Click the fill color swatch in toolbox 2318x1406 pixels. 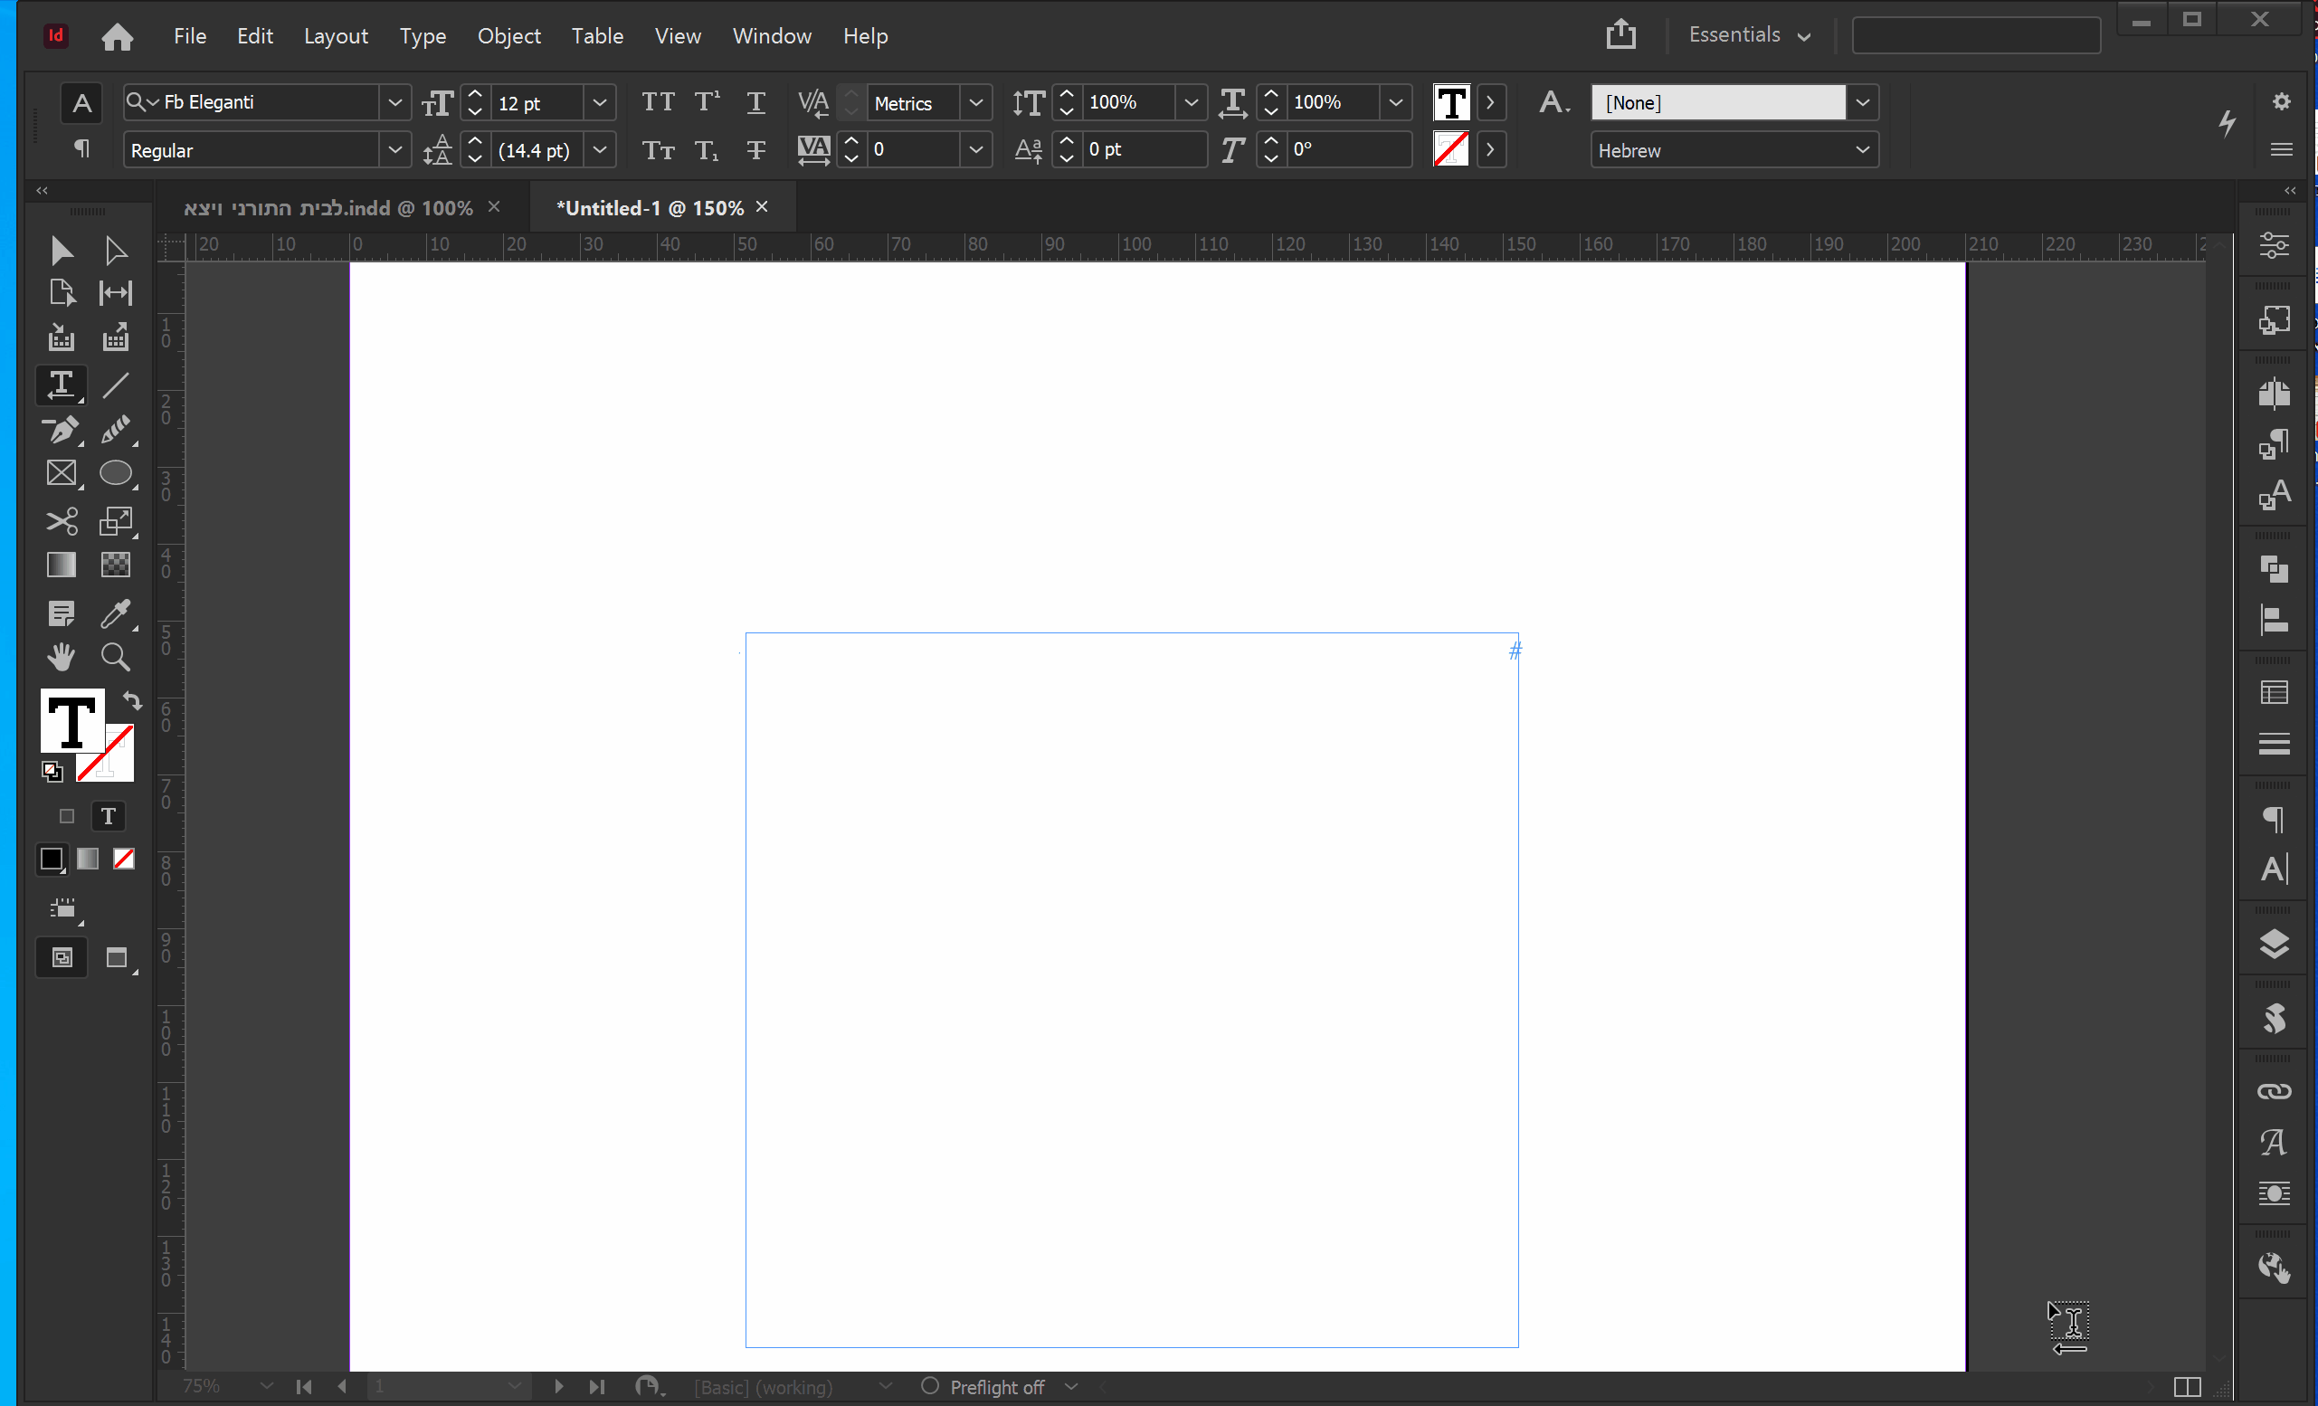tap(71, 719)
